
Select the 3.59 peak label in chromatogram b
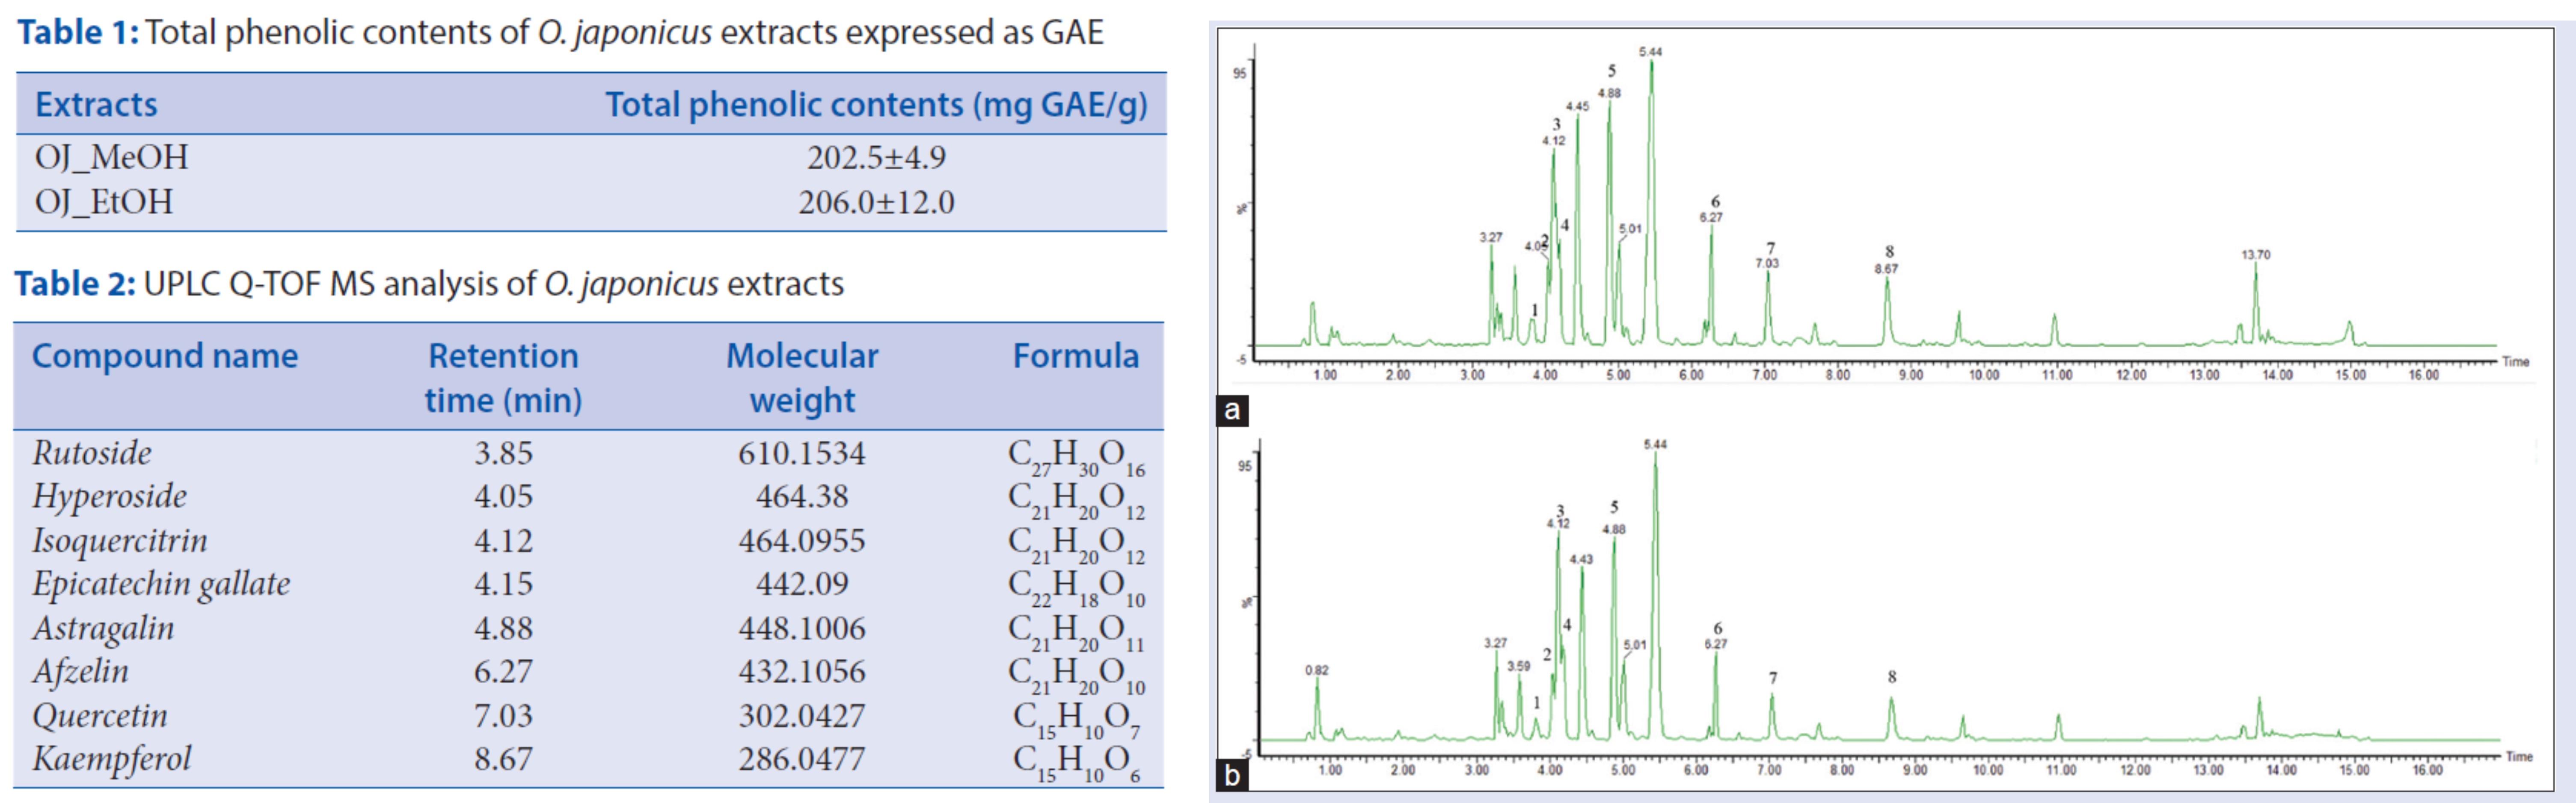1519,666
